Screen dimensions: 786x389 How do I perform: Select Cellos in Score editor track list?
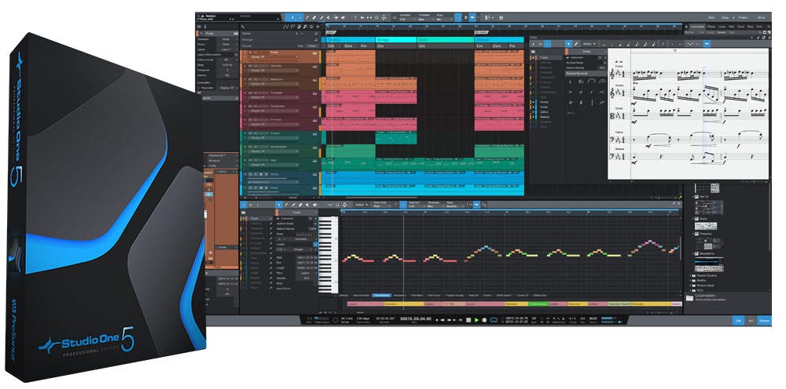pyautogui.click(x=544, y=112)
